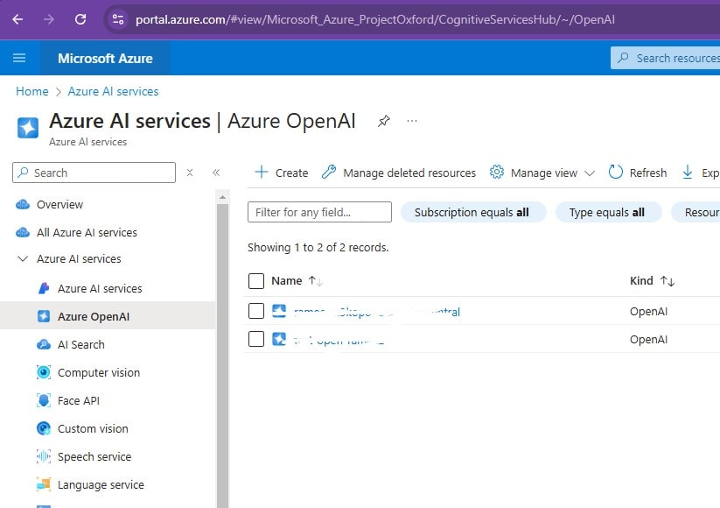Click the Speech service waveform icon
Image resolution: width=720 pixels, height=508 pixels.
pyautogui.click(x=44, y=456)
